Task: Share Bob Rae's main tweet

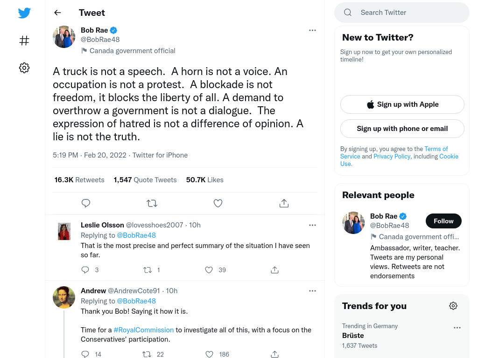Action: pyautogui.click(x=284, y=203)
